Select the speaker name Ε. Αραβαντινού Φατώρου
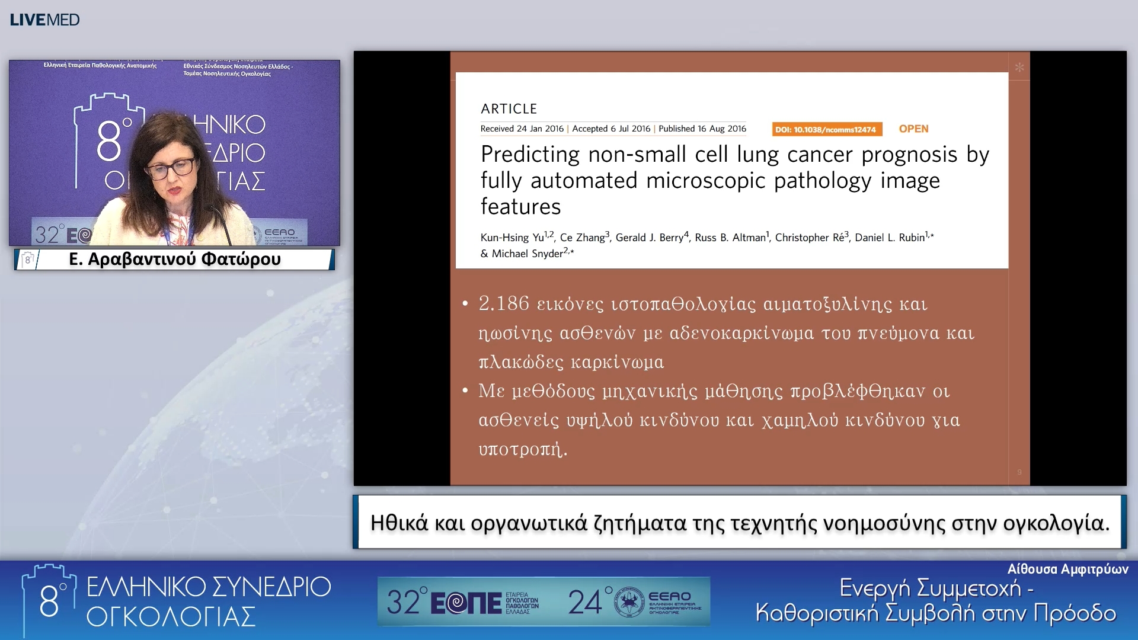Screen dimensions: 1138x640 pos(175,260)
